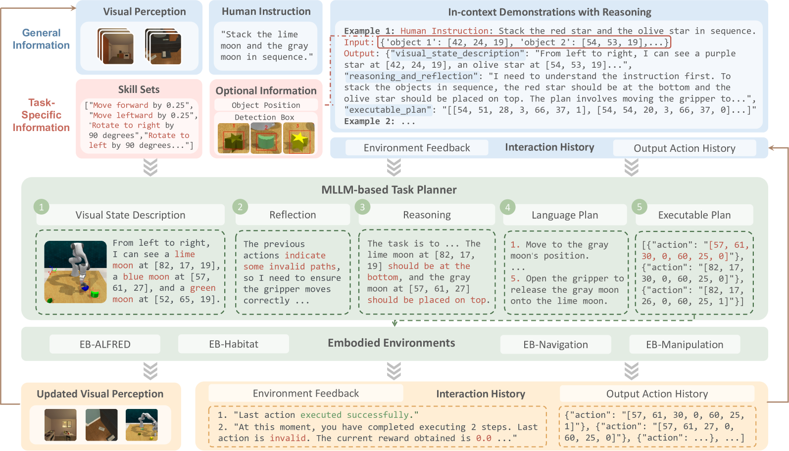Click the "visual_state_description" key
789x451 pixels.
pos(458,54)
